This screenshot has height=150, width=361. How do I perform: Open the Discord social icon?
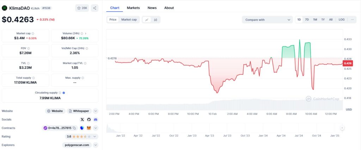pos(95,120)
